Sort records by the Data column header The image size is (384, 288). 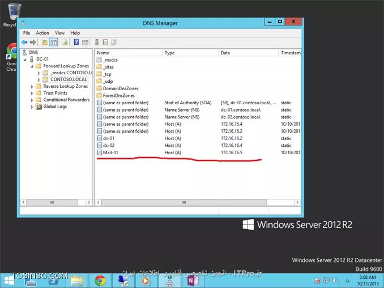(x=249, y=53)
